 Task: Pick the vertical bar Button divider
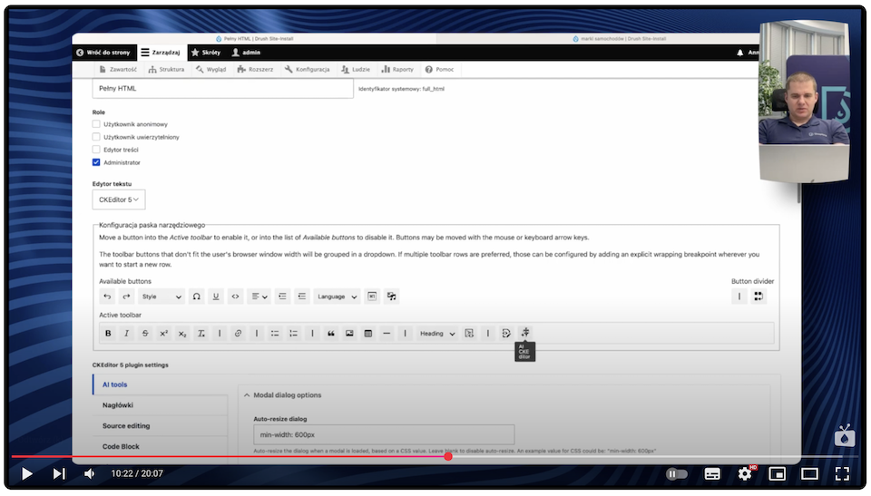click(739, 297)
